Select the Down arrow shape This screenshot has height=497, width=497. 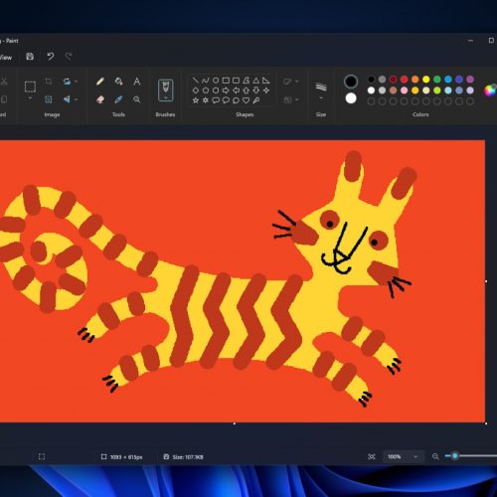click(256, 90)
